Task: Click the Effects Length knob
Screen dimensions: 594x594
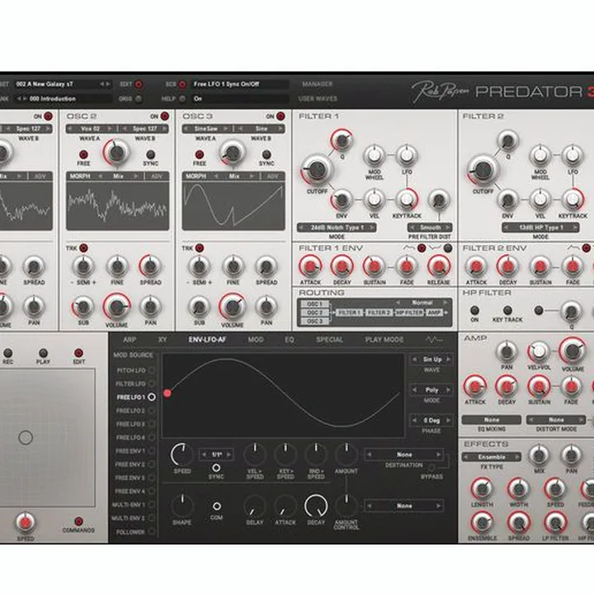Action: coord(482,488)
